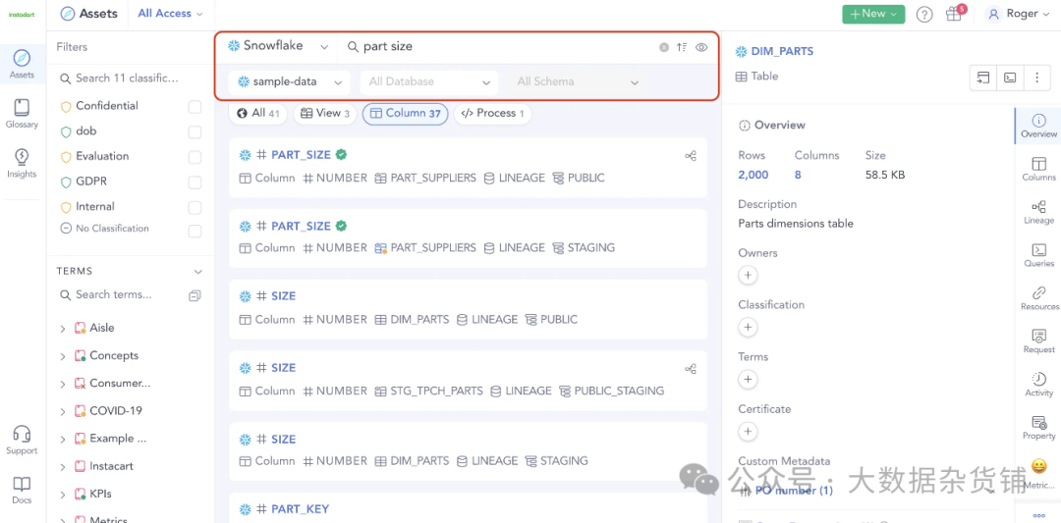Open Glossary in the left sidebar
Viewport: 1061px width, 523px height.
click(22, 114)
